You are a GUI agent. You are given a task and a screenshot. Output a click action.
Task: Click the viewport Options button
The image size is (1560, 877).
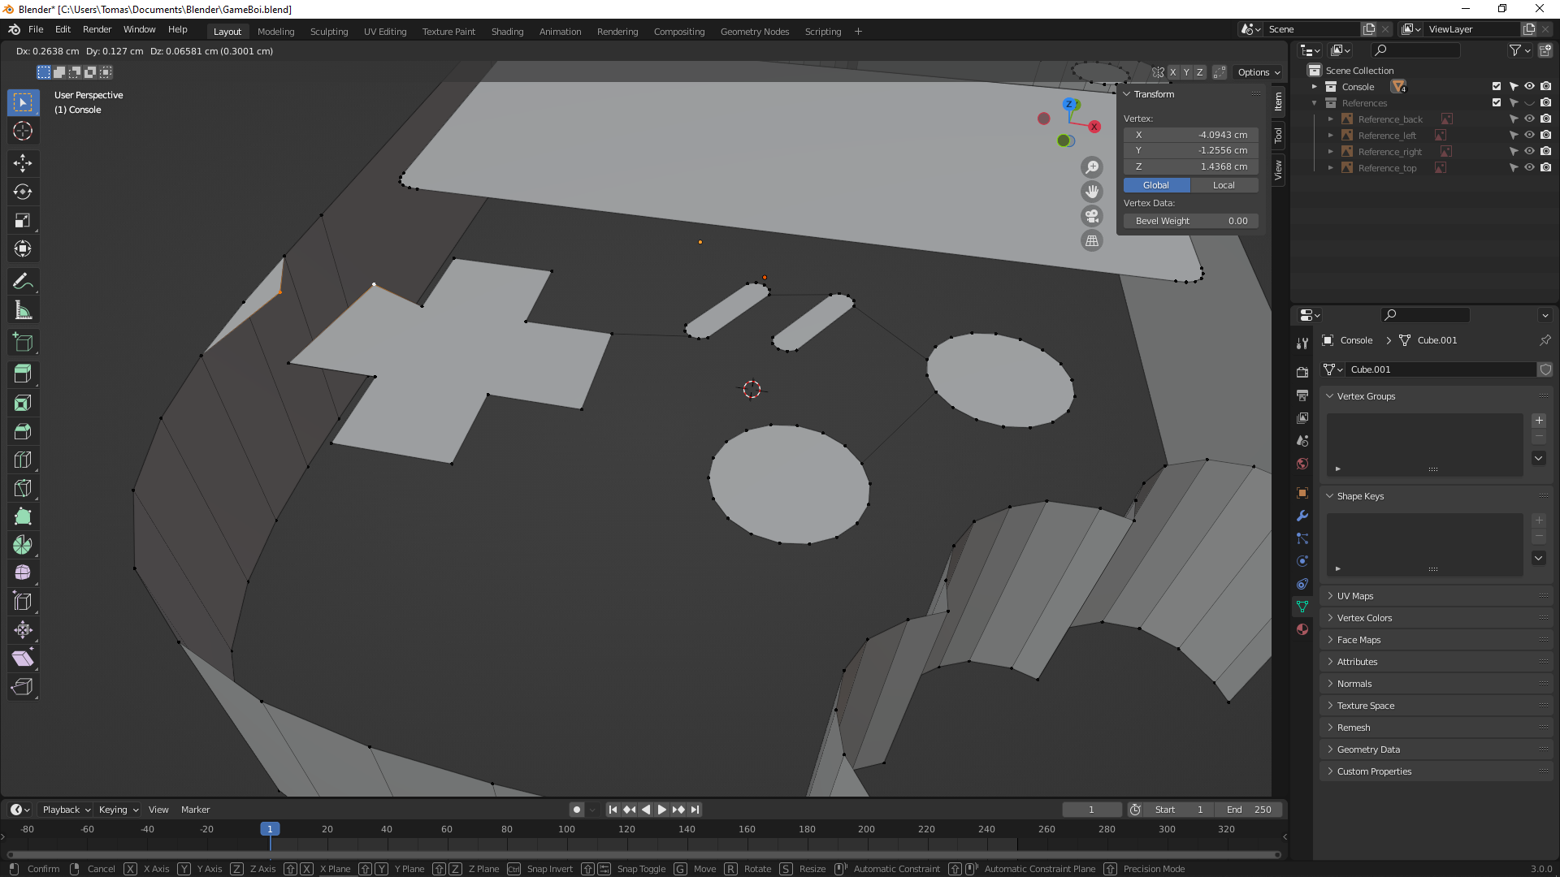click(1258, 72)
